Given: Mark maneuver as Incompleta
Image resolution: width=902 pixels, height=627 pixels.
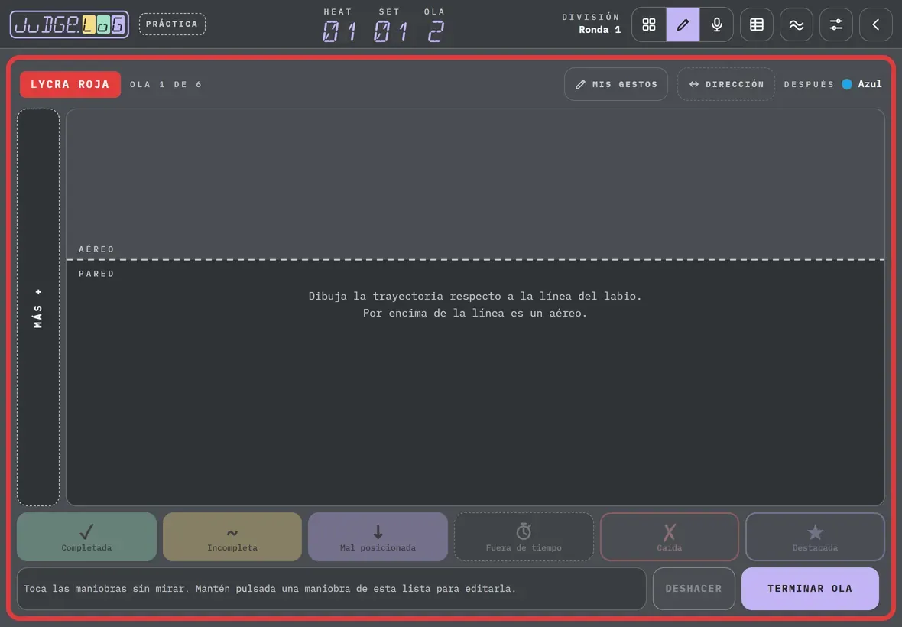Looking at the screenshot, I should point(232,537).
